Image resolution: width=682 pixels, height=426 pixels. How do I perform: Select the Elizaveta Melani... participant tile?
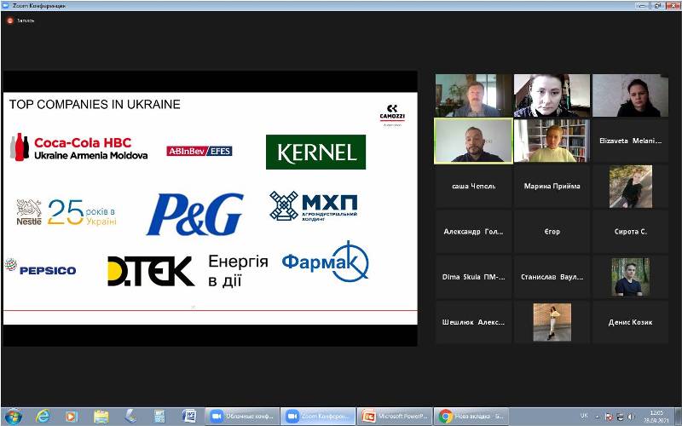(630, 141)
